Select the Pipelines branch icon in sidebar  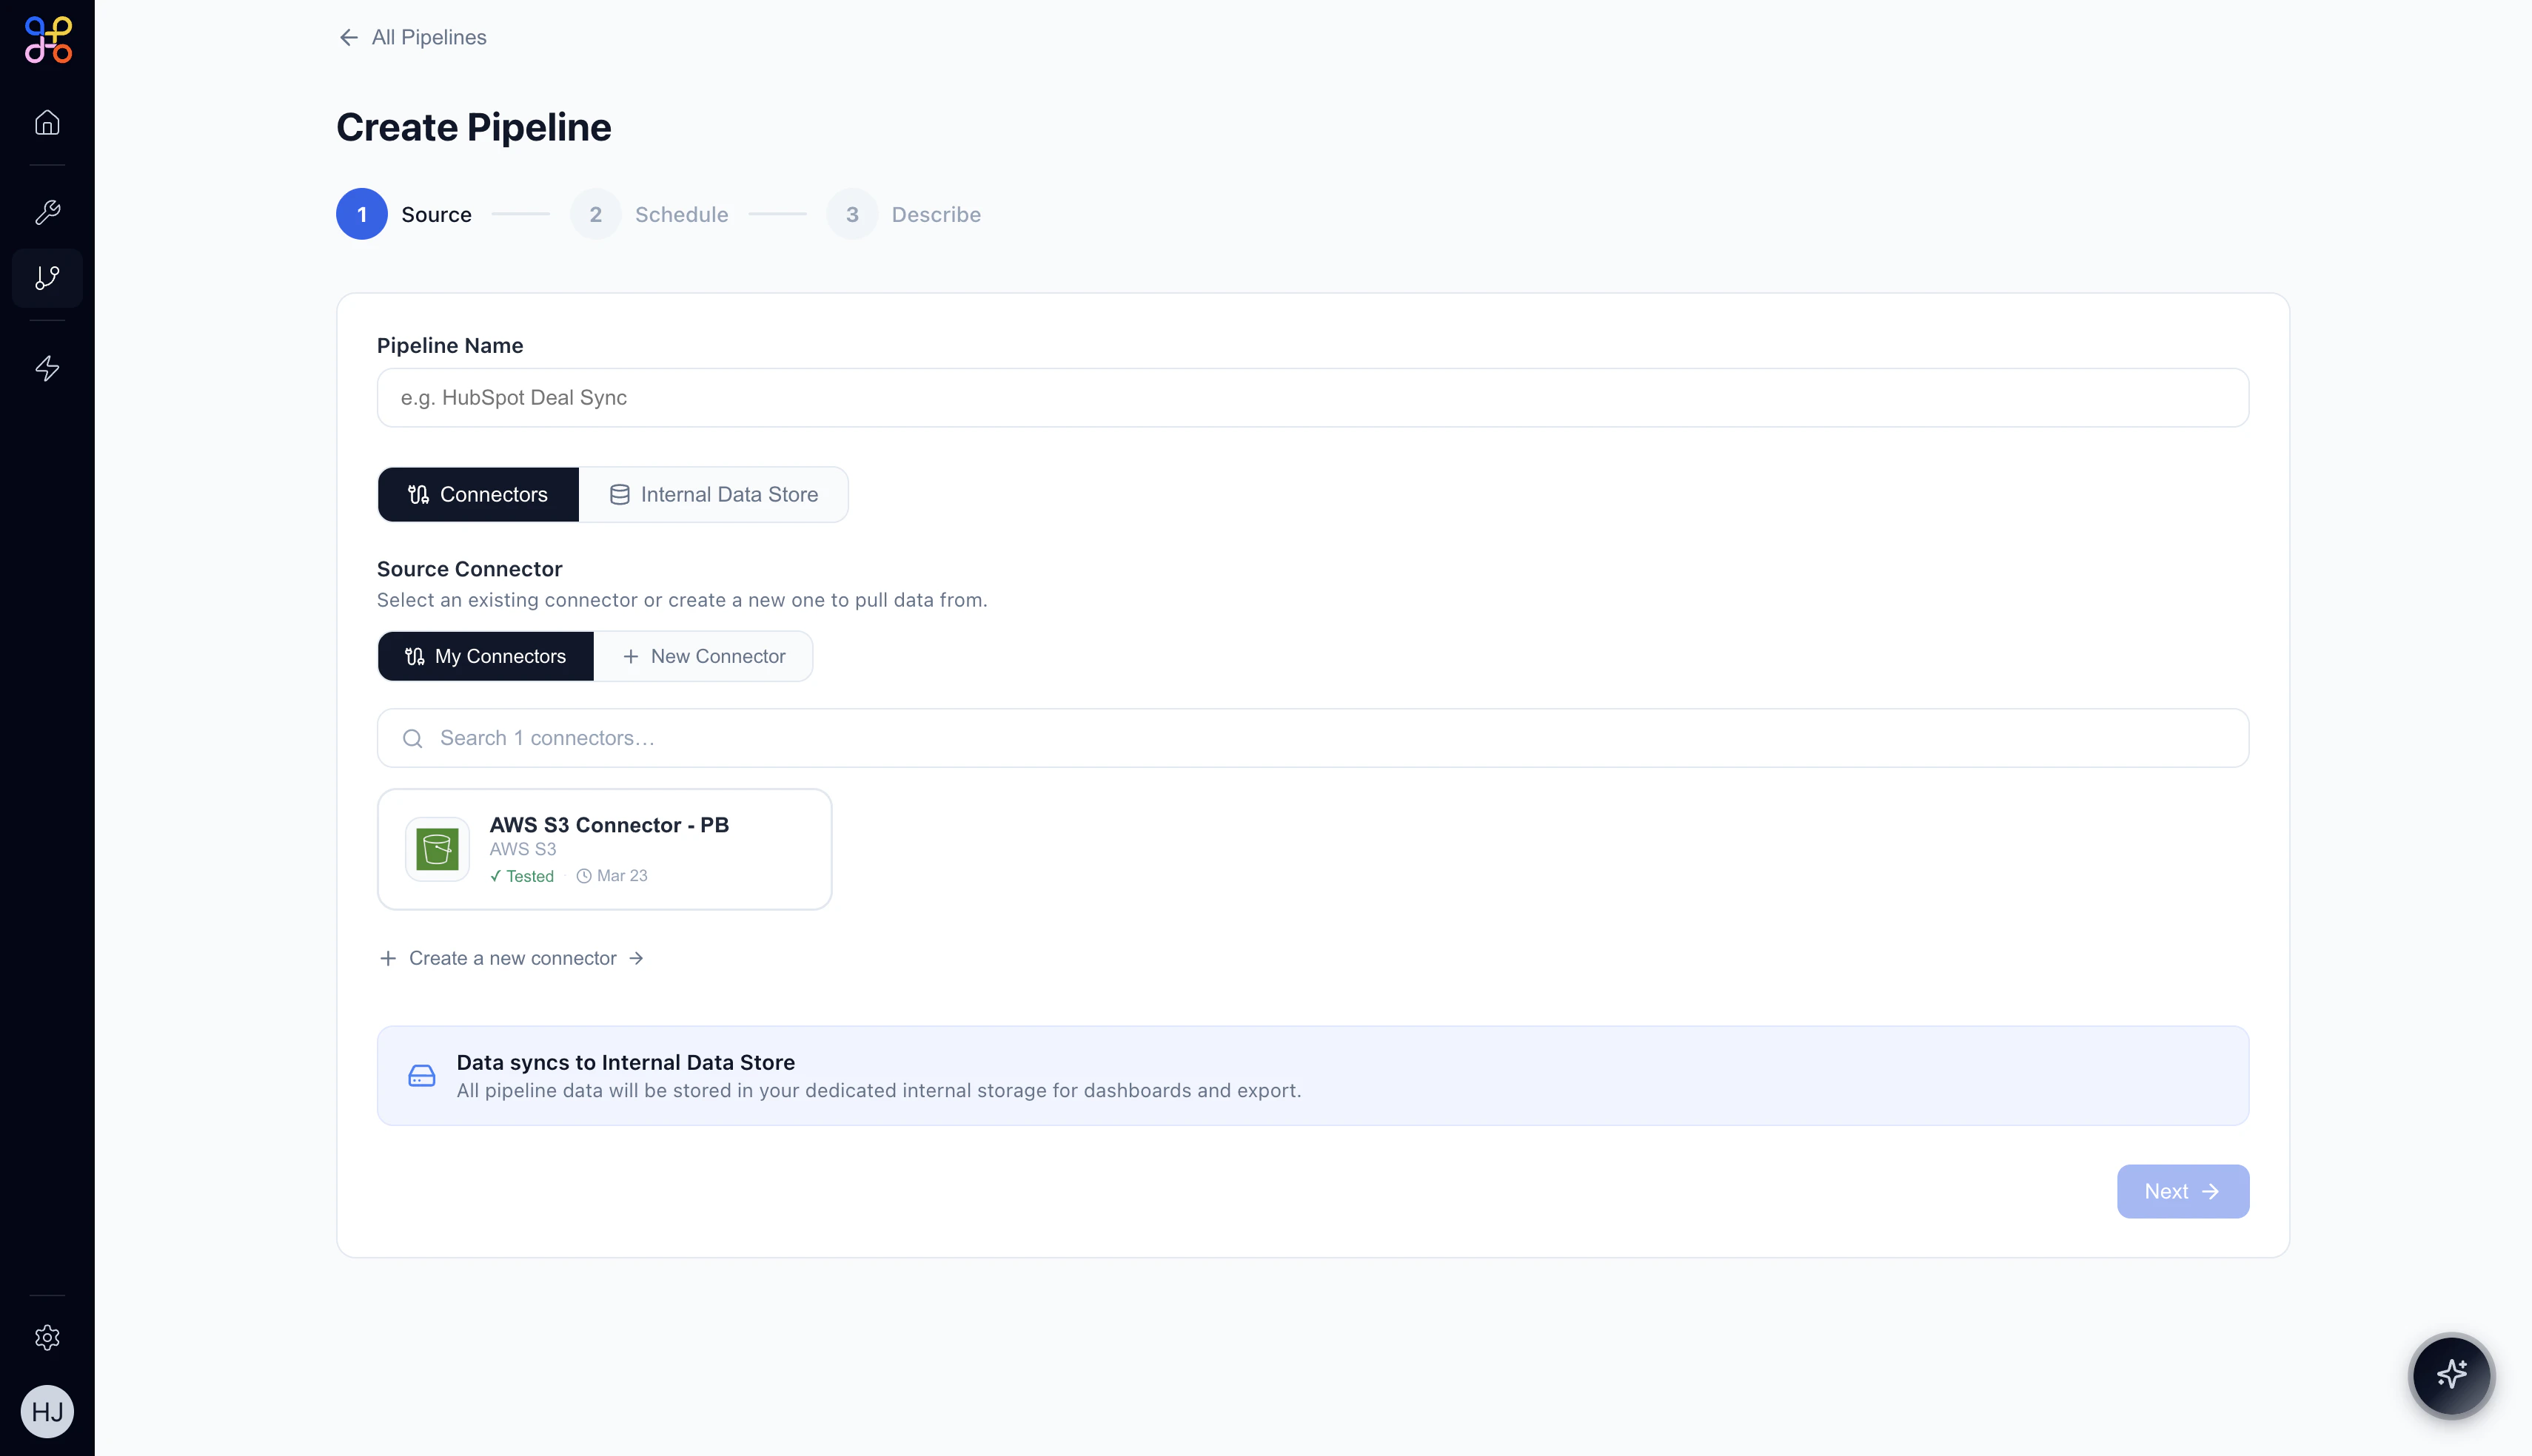click(47, 278)
